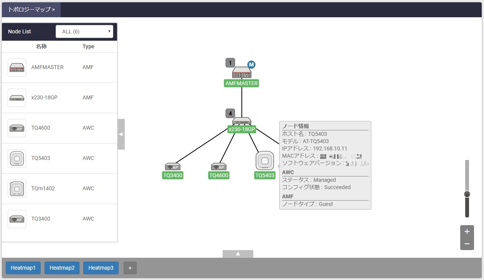The width and height of the screenshot is (484, 280).
Task: Select the TQ4600 name in Node List
Action: (41, 128)
